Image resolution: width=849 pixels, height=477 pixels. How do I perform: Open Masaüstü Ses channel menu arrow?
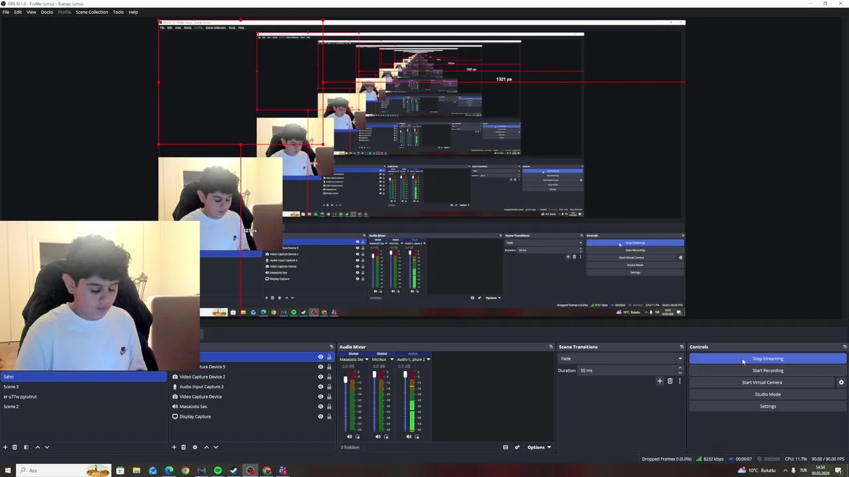point(366,360)
